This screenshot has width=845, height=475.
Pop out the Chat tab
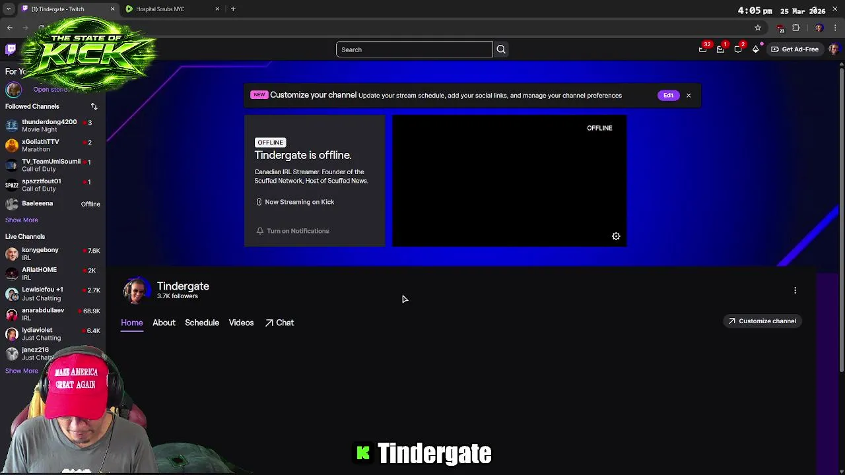279,323
